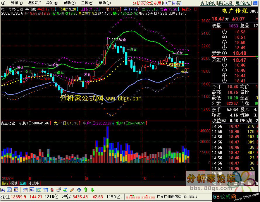
Task: Click the 今开 value 18.46
Action: (233, 87)
